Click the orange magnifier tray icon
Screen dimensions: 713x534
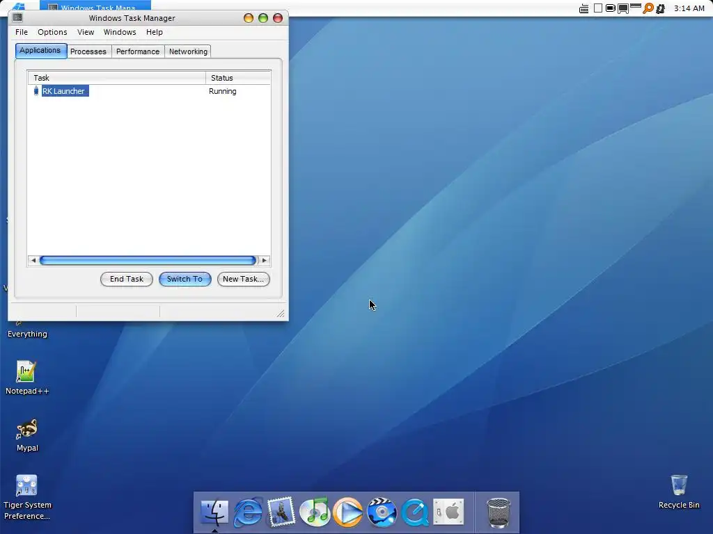pos(648,8)
